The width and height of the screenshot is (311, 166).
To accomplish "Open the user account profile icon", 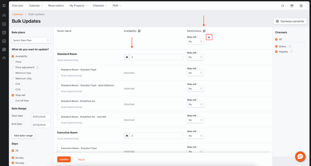I will (x=301, y=6).
